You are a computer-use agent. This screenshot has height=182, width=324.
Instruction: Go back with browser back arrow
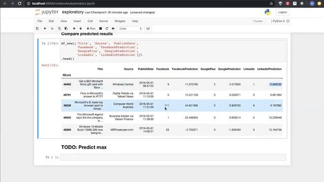click(x=5, y=4)
